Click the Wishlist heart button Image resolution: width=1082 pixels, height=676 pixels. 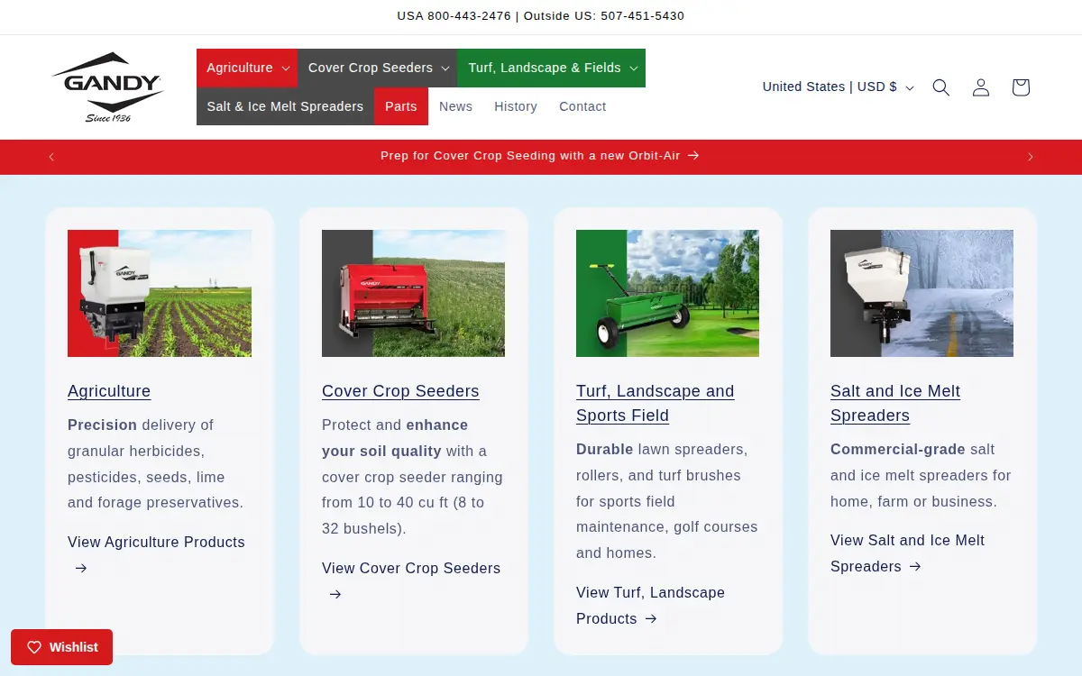(61, 647)
